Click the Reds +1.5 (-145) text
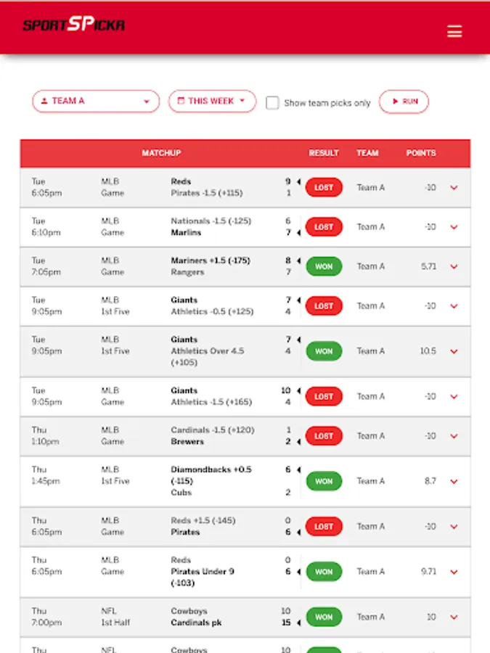 [x=203, y=520]
